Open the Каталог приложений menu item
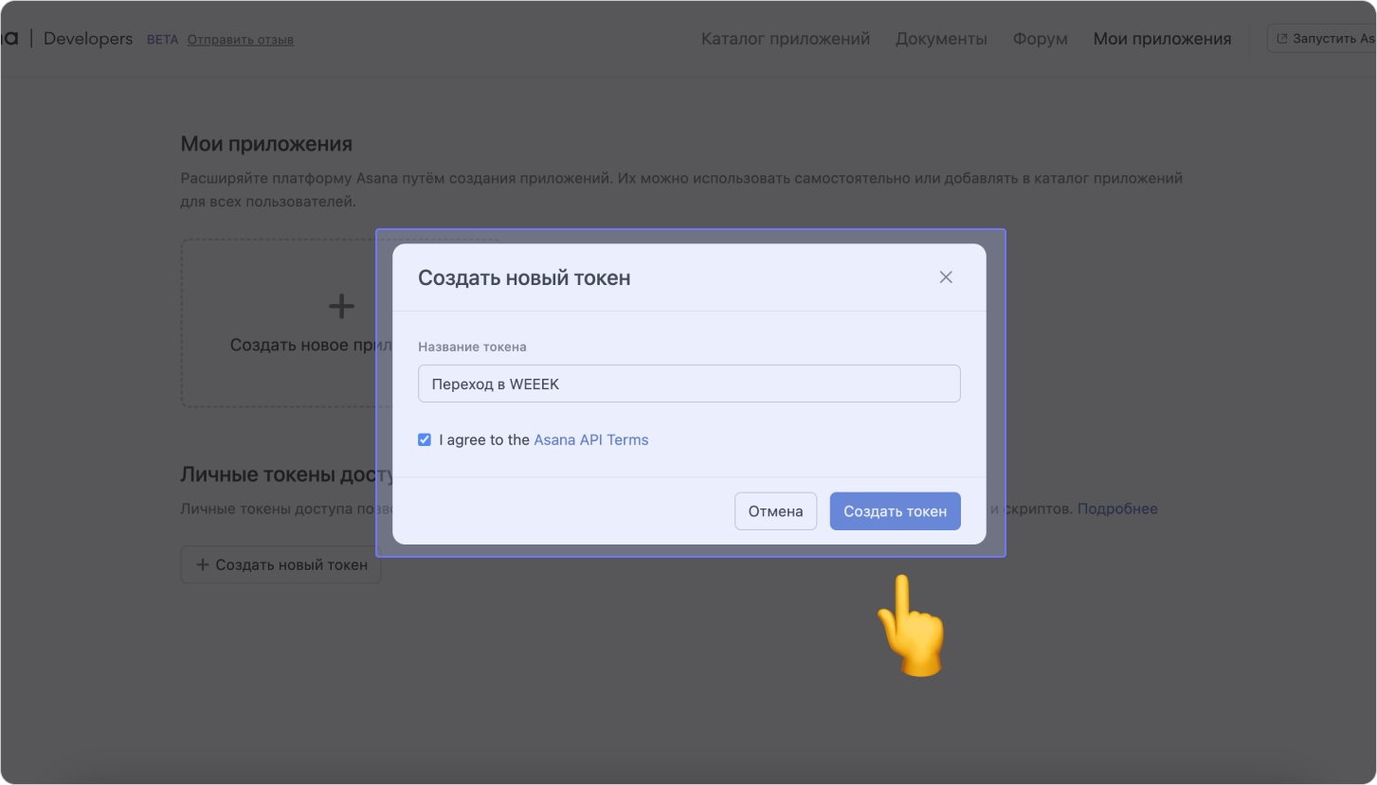1377x785 pixels. [785, 39]
